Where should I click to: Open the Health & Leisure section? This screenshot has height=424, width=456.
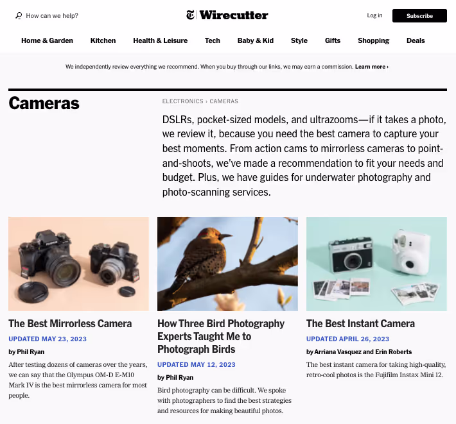click(160, 40)
